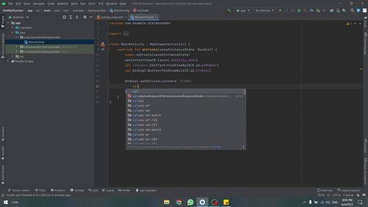Open the Windows notification center icon

361,202
